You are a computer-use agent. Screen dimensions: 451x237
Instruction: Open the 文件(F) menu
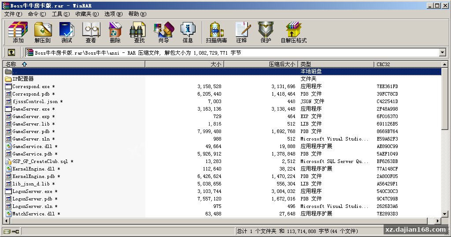point(13,14)
